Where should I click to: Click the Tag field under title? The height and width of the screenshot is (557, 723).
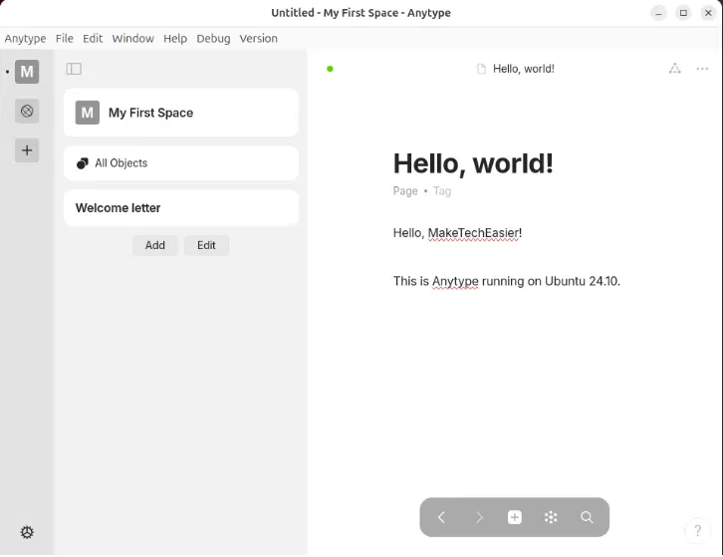click(x=442, y=190)
